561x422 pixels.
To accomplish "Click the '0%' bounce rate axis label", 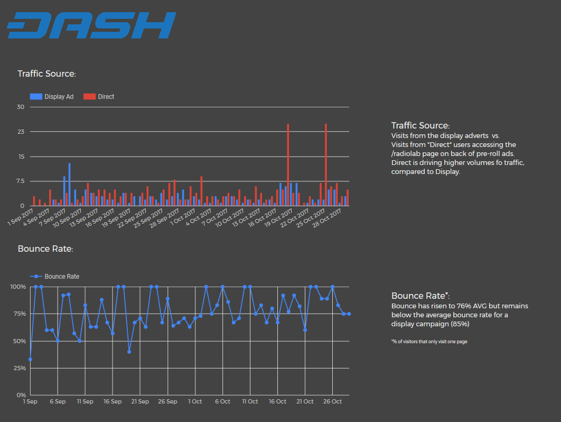I will tap(22, 395).
